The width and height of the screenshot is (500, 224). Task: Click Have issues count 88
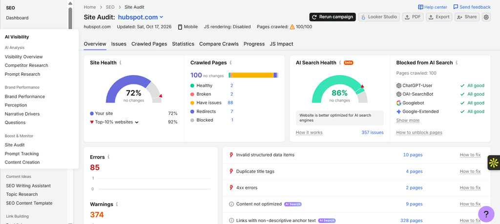230,102
